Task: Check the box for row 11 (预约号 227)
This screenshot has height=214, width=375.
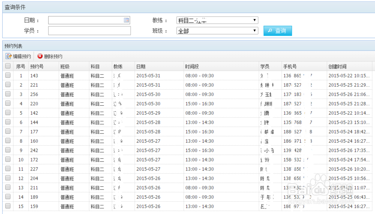Action: tap(8, 168)
